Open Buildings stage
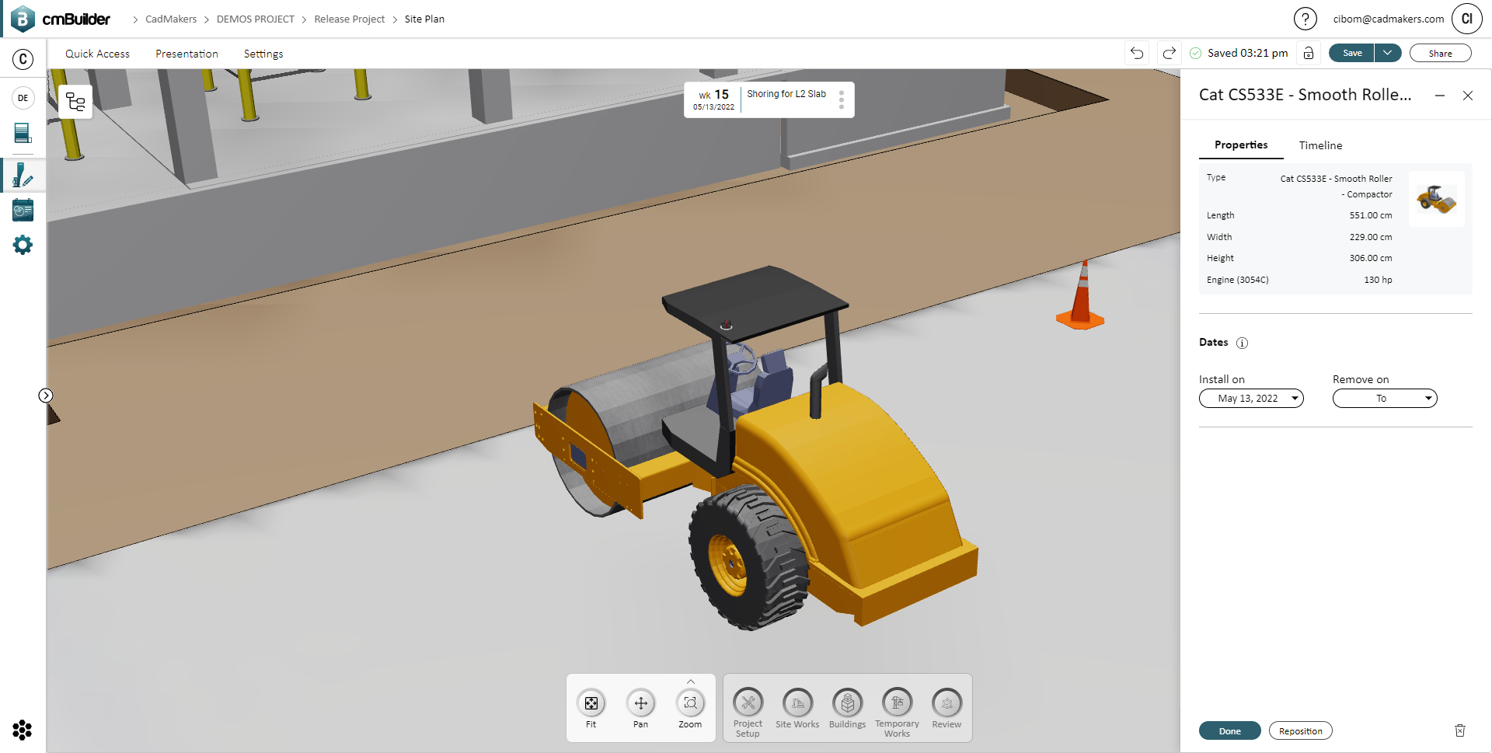 [847, 708]
